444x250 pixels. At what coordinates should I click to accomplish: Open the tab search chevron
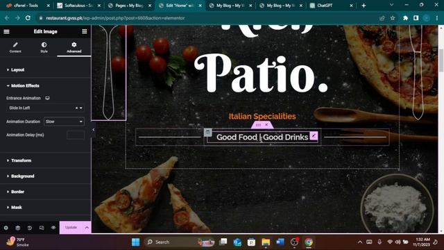pyautogui.click(x=391, y=5)
